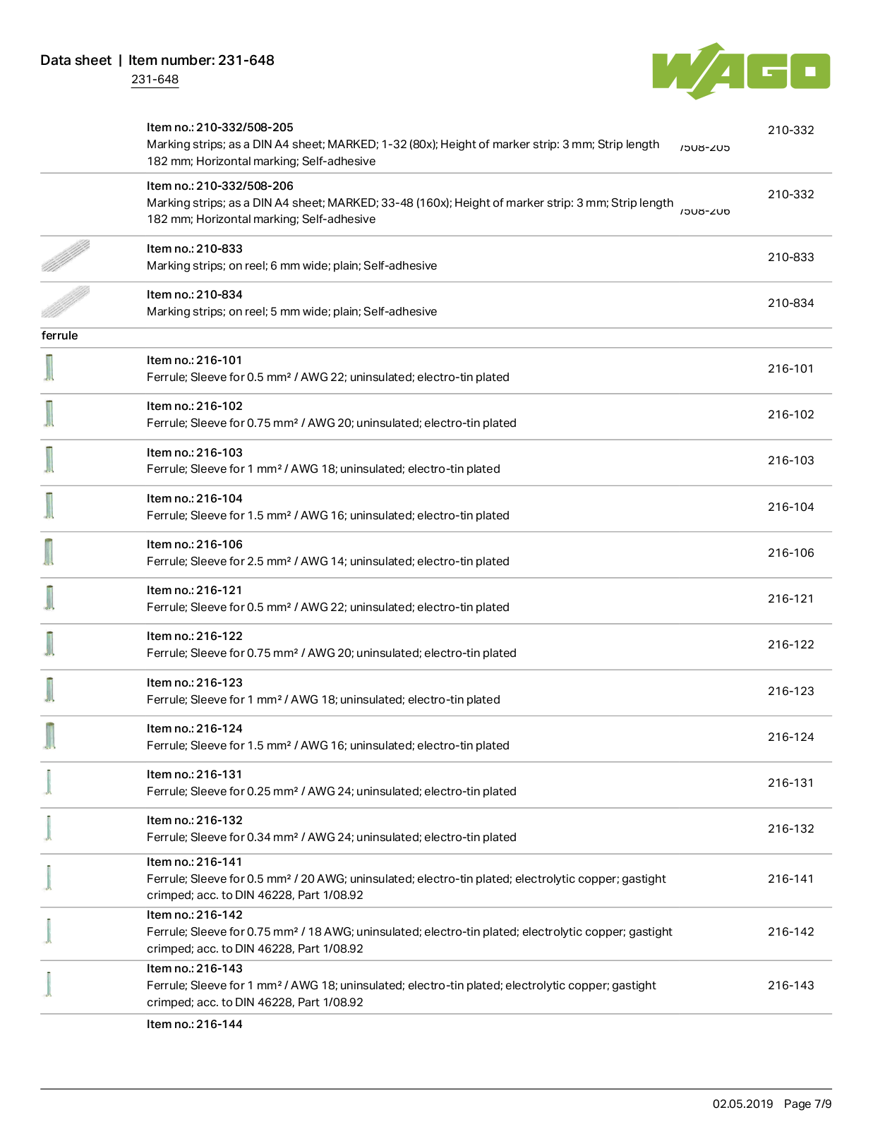This screenshot has height=1129, width=873.
Task: Open the 216-132 link in right column
Action: pos(790,829)
